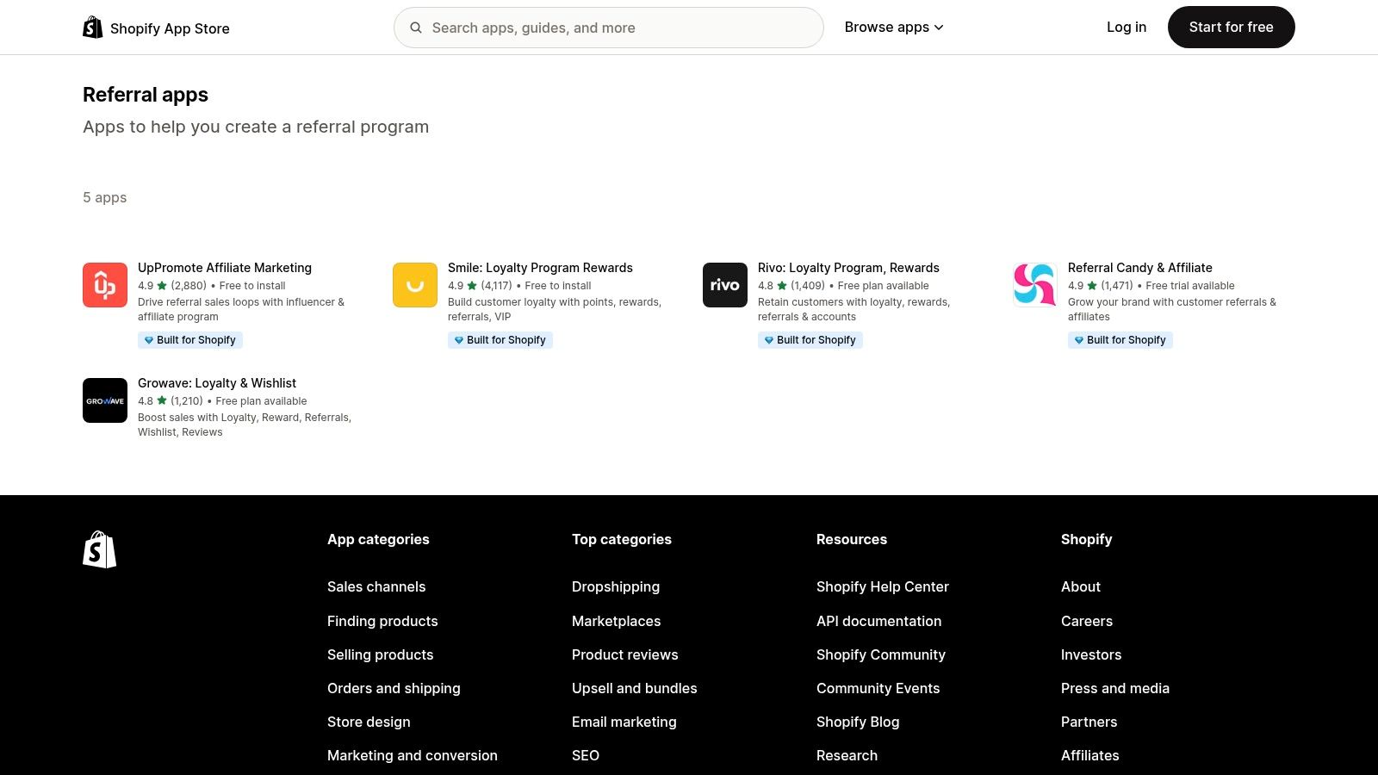Select the Smile: Loyalty Program Rewards app icon
1378x775 pixels.
(x=414, y=284)
